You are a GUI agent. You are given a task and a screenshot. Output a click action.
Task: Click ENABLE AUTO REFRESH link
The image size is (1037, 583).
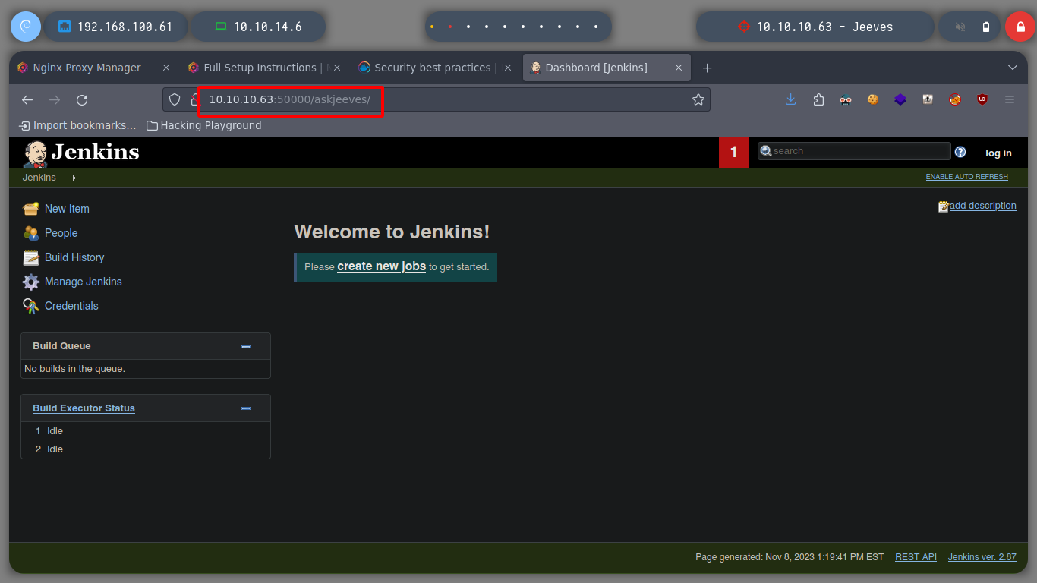[x=967, y=177]
